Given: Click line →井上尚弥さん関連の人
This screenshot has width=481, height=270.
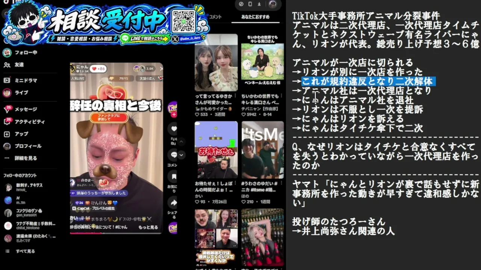Looking at the screenshot, I should point(343,231).
